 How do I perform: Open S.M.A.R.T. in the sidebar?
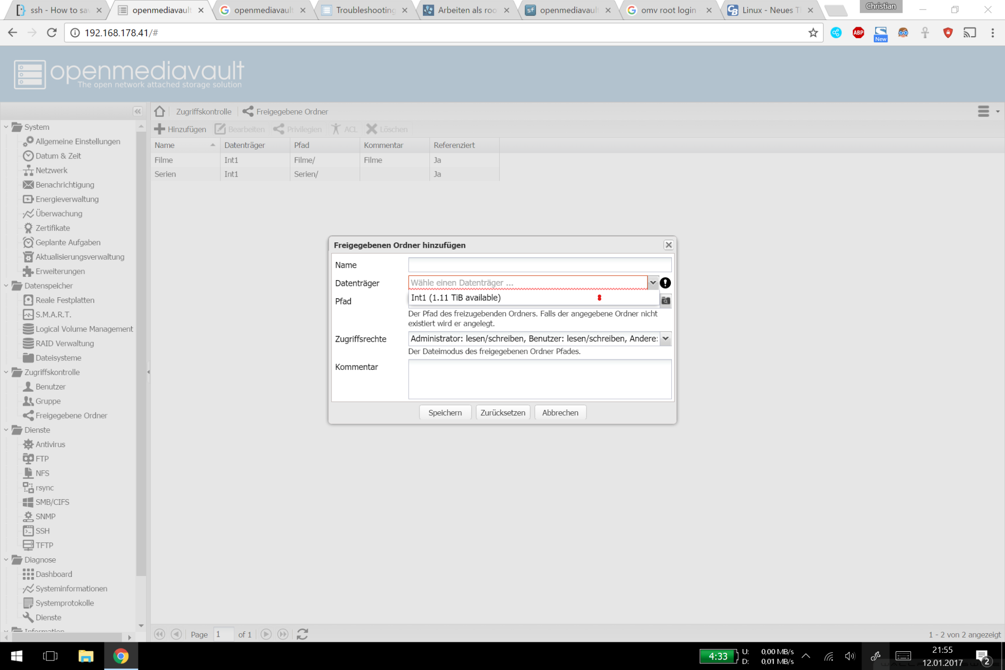click(53, 314)
